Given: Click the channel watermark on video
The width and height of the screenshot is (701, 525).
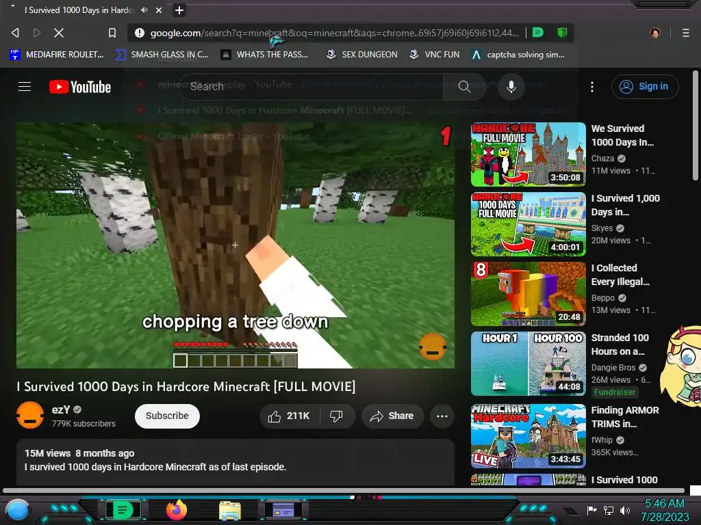Looking at the screenshot, I should [433, 347].
